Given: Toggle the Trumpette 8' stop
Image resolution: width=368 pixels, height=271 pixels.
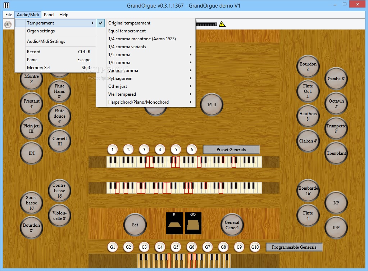Looking at the screenshot, I should 336,128.
